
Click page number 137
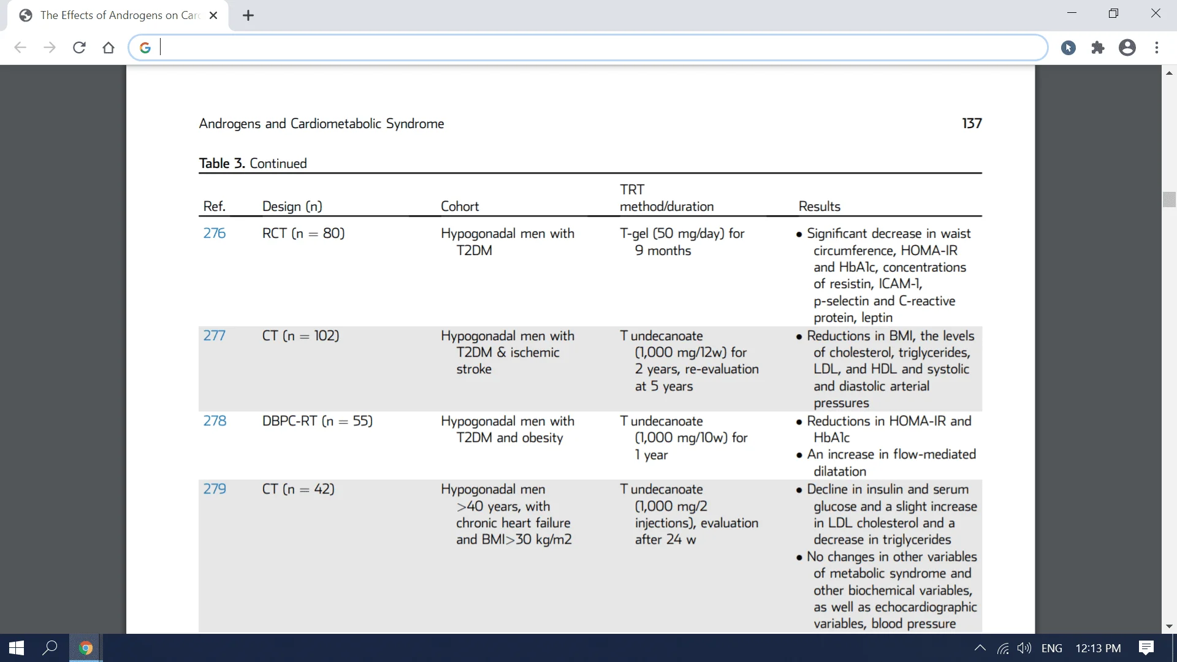[x=972, y=123]
